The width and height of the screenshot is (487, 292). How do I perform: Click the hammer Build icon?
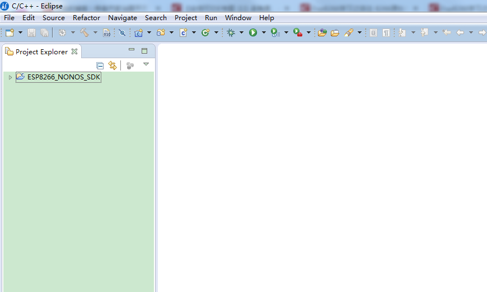tap(85, 32)
